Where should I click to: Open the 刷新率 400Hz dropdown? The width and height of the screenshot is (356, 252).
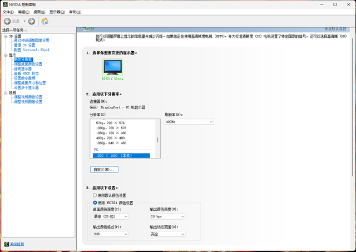tap(189, 122)
